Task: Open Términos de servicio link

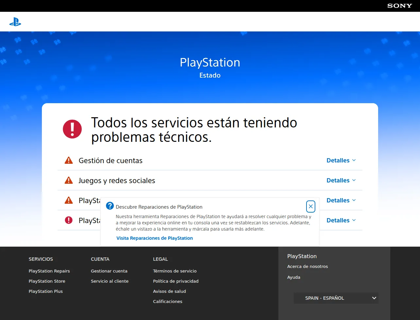Action: point(175,271)
